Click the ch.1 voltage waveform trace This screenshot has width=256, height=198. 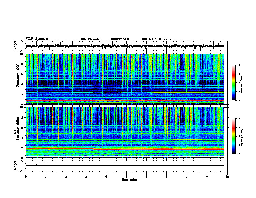click(124, 46)
